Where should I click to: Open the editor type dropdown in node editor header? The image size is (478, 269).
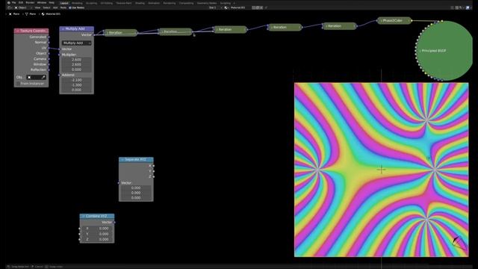(10, 7)
